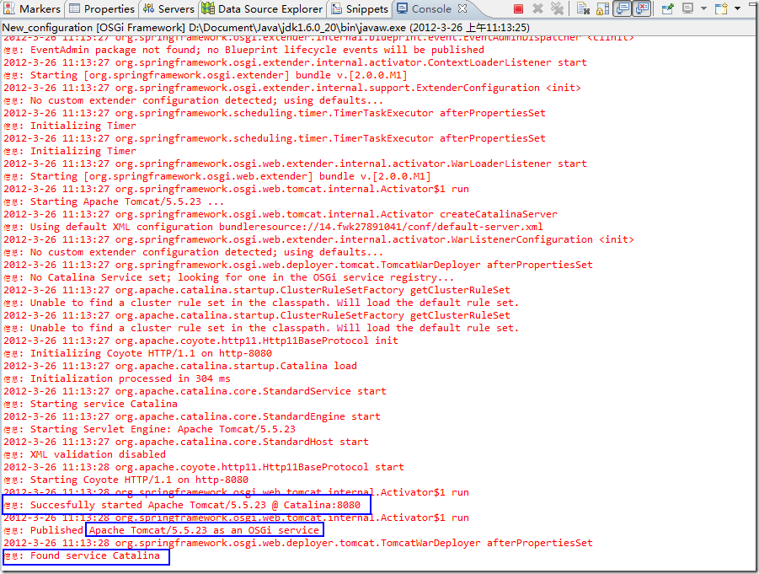Screen dimensions: 759x574
Task: Switch to the Properties tab
Action: coord(102,8)
